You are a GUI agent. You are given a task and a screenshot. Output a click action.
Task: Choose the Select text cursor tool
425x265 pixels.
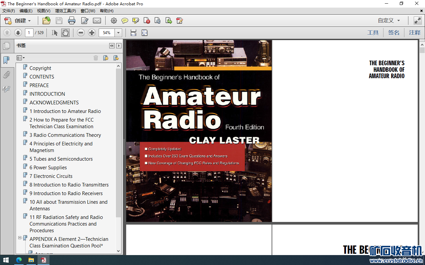pyautogui.click(x=55, y=33)
